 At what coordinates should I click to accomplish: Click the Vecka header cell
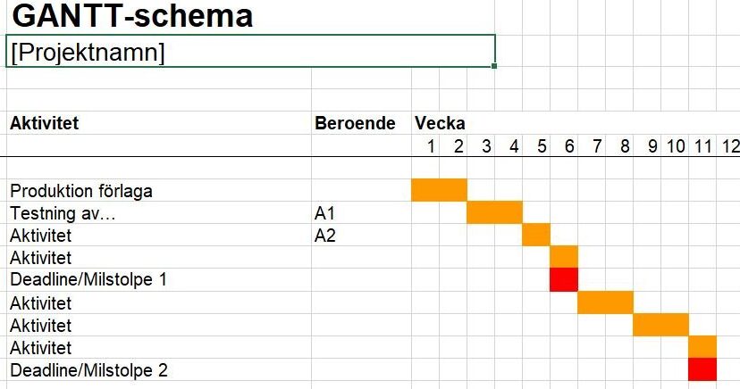tap(440, 123)
